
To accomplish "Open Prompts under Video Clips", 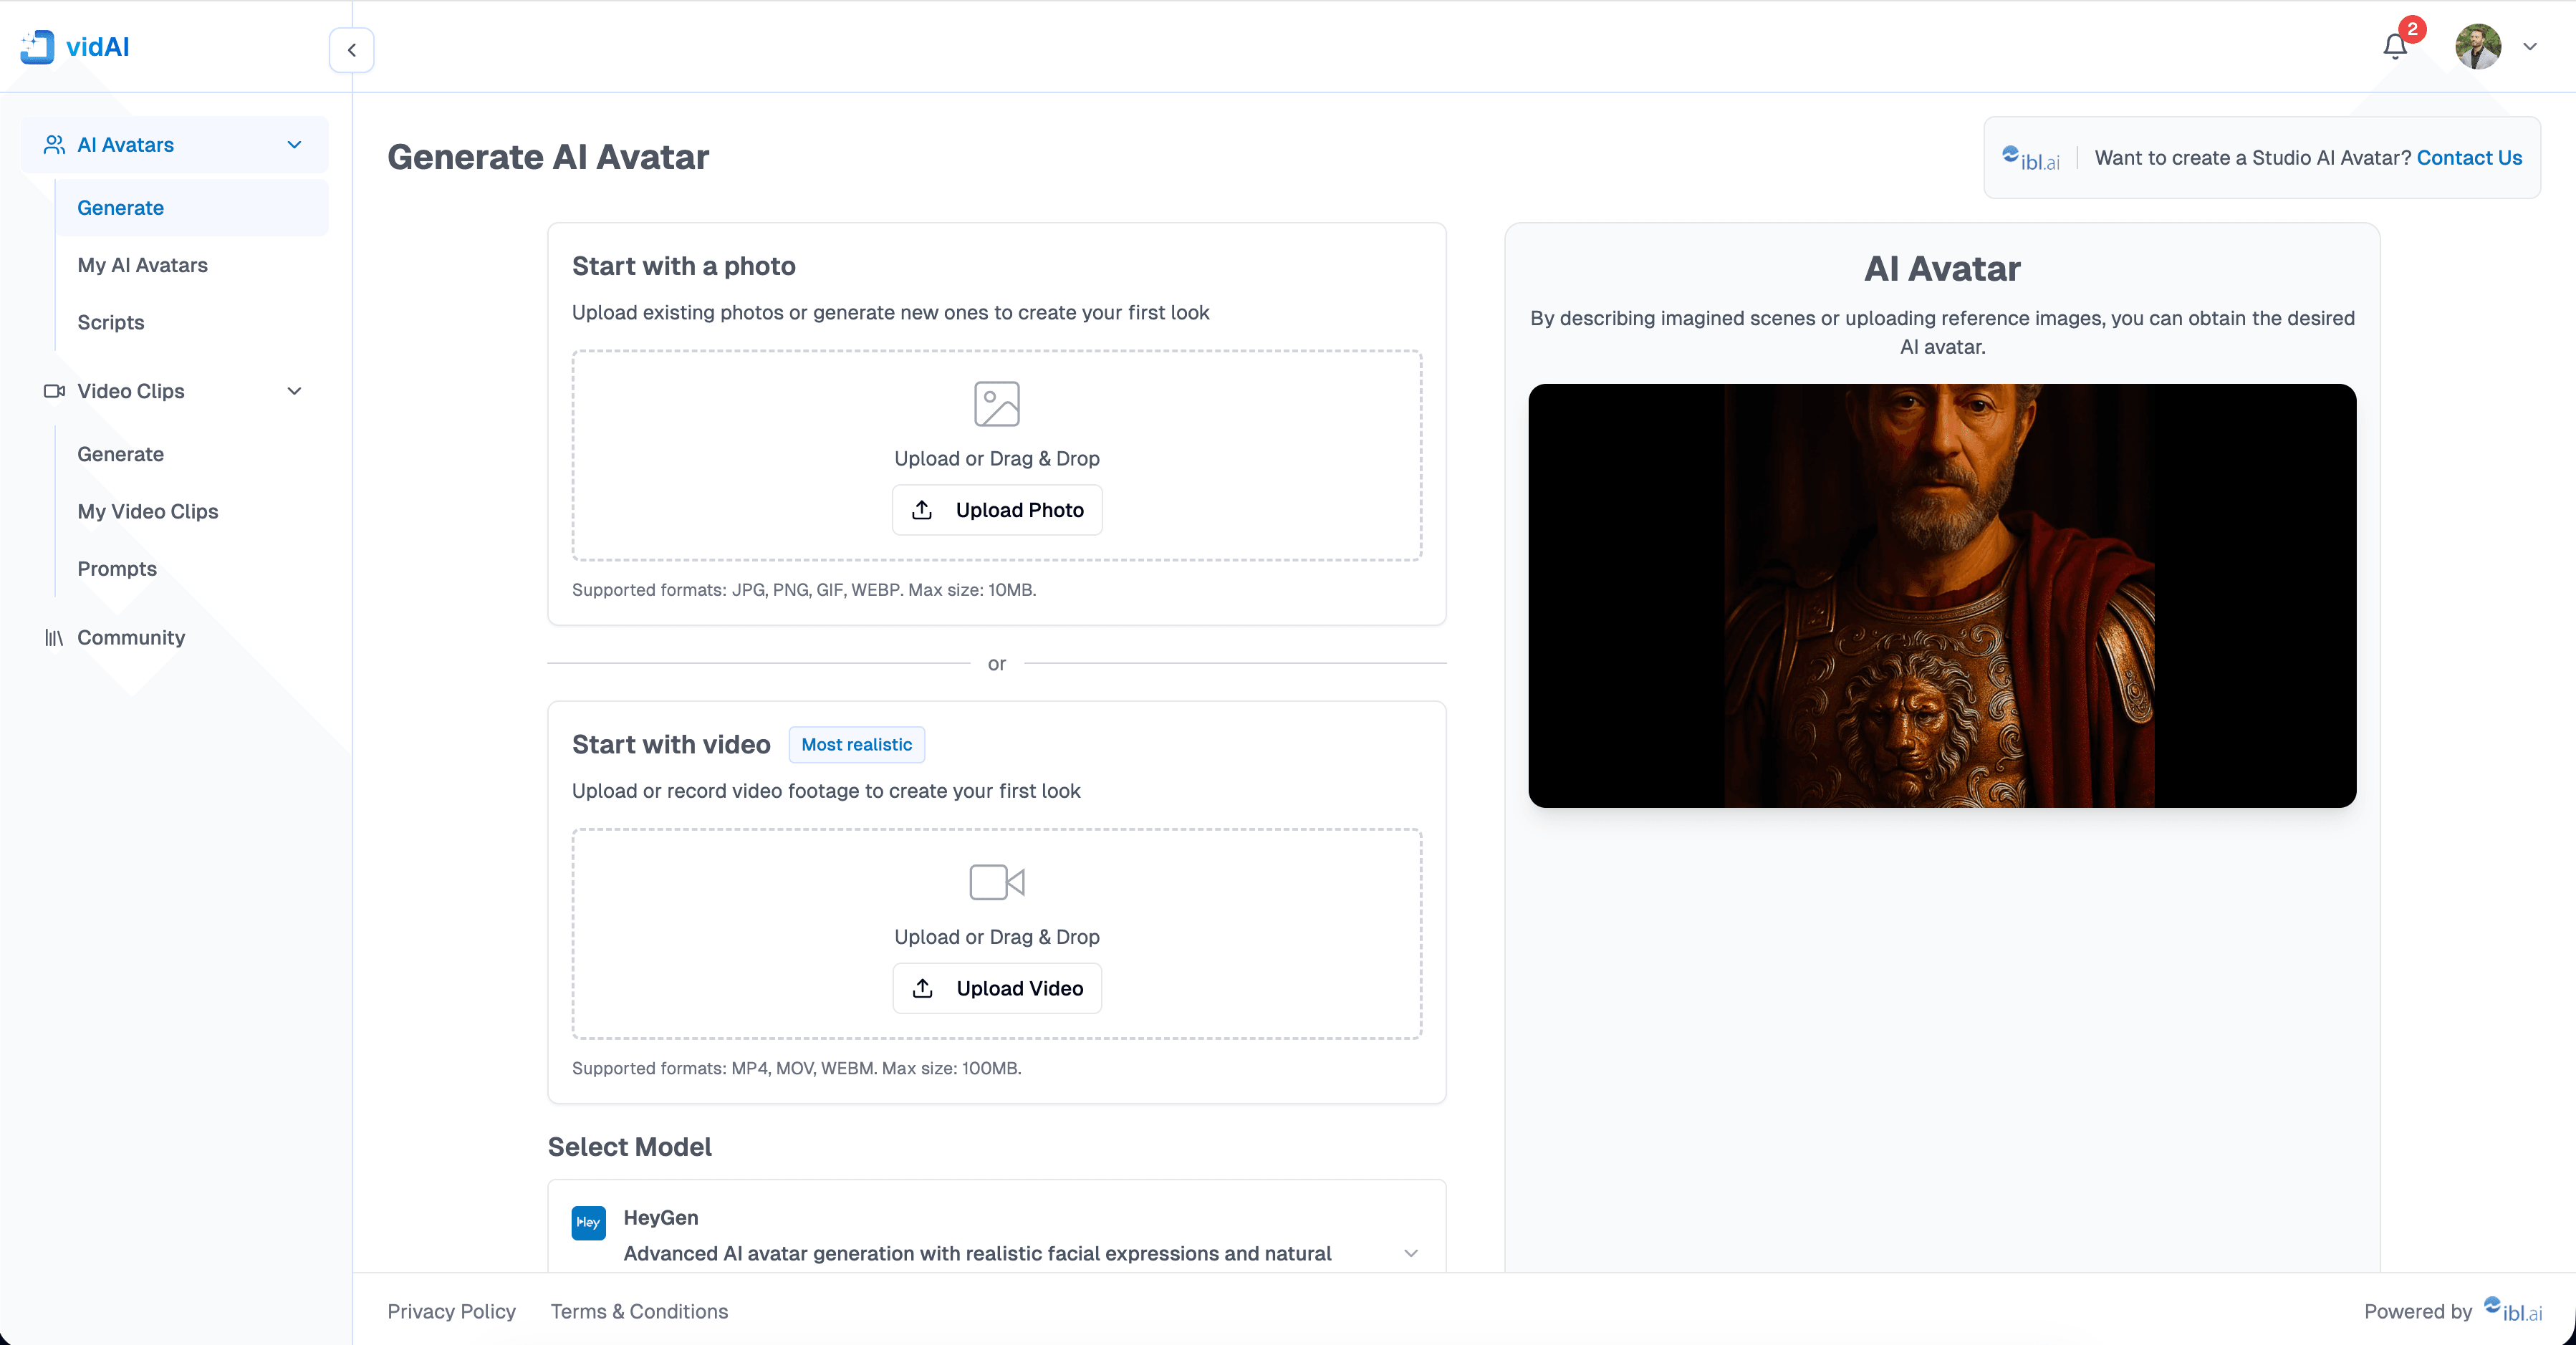I will point(117,568).
